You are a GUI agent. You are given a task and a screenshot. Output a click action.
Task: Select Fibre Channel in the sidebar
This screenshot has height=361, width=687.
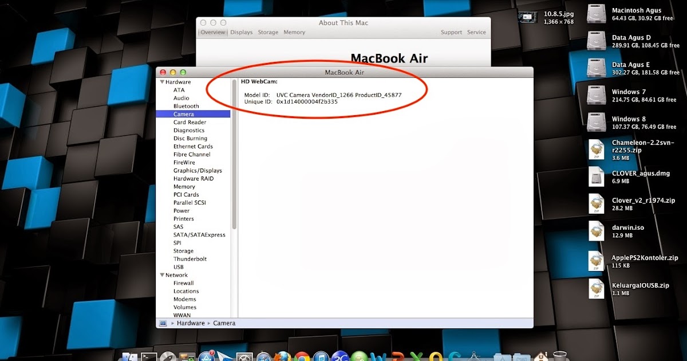(194, 154)
